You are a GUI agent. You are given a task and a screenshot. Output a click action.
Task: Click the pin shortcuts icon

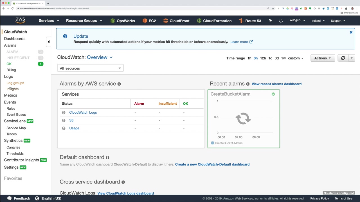(270, 21)
